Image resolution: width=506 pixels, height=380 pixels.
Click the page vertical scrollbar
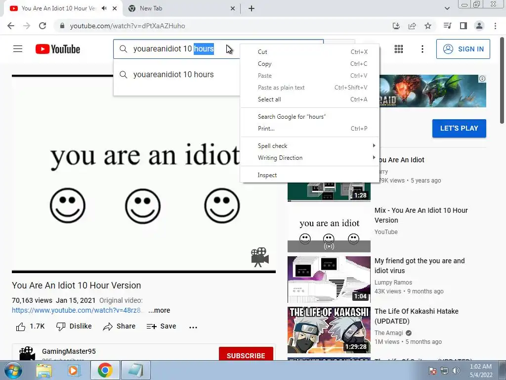(502, 81)
